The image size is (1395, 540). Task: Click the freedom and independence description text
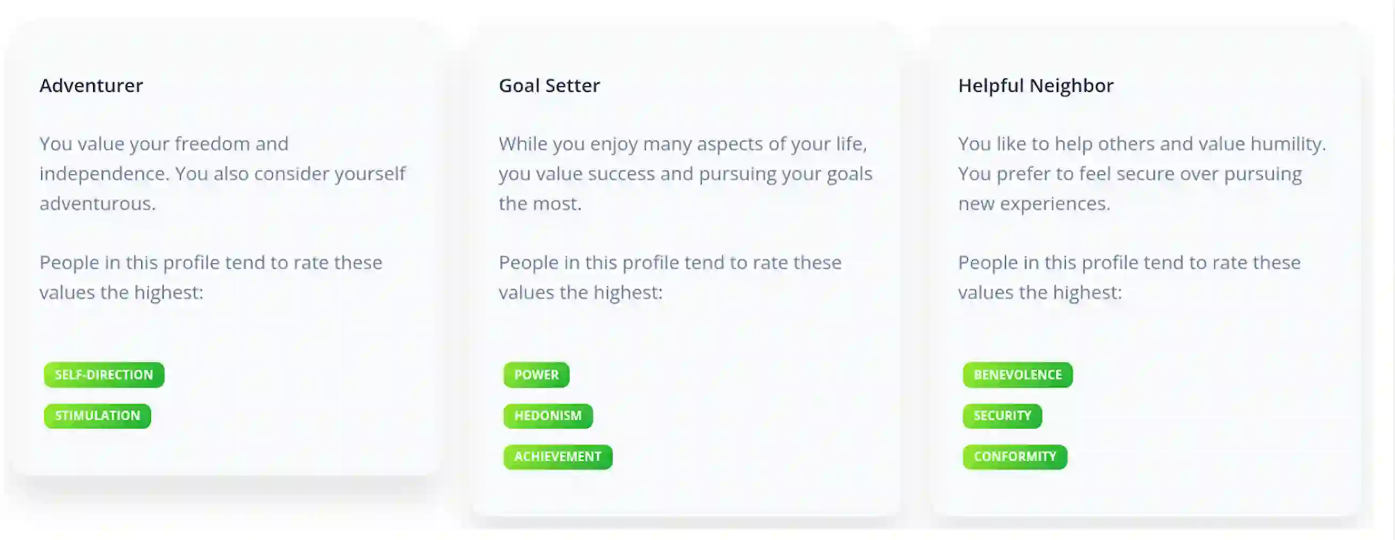point(222,173)
